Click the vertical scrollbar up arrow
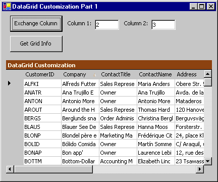The height and width of the screenshot is (182, 218). point(207,74)
